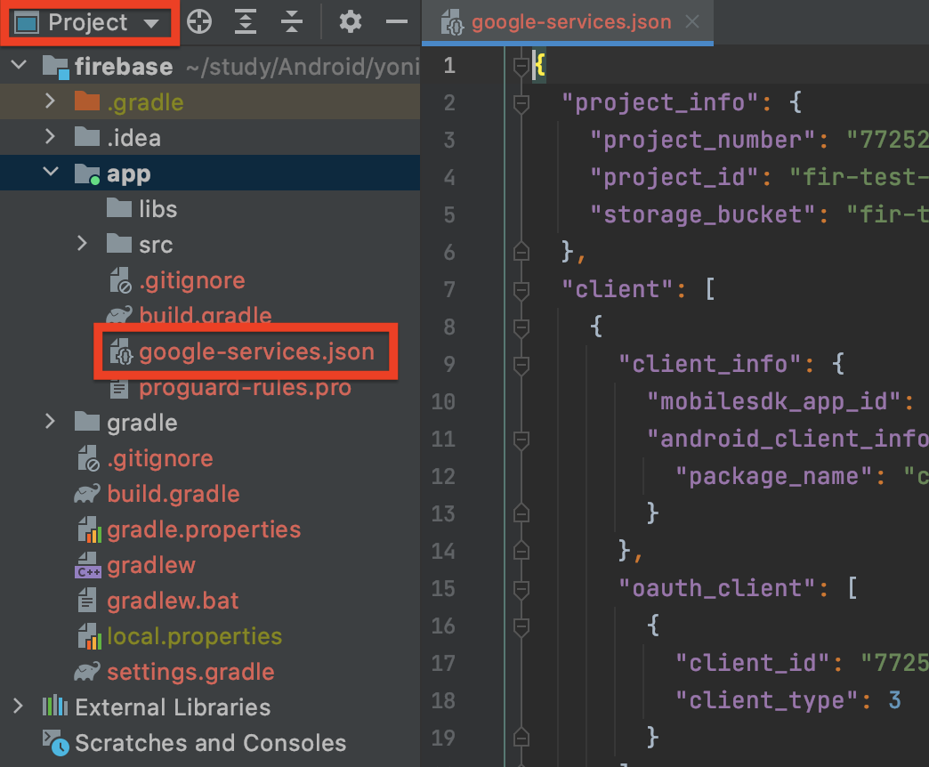Fold the object starting at line 8
This screenshot has height=767, width=929.
pos(521,328)
